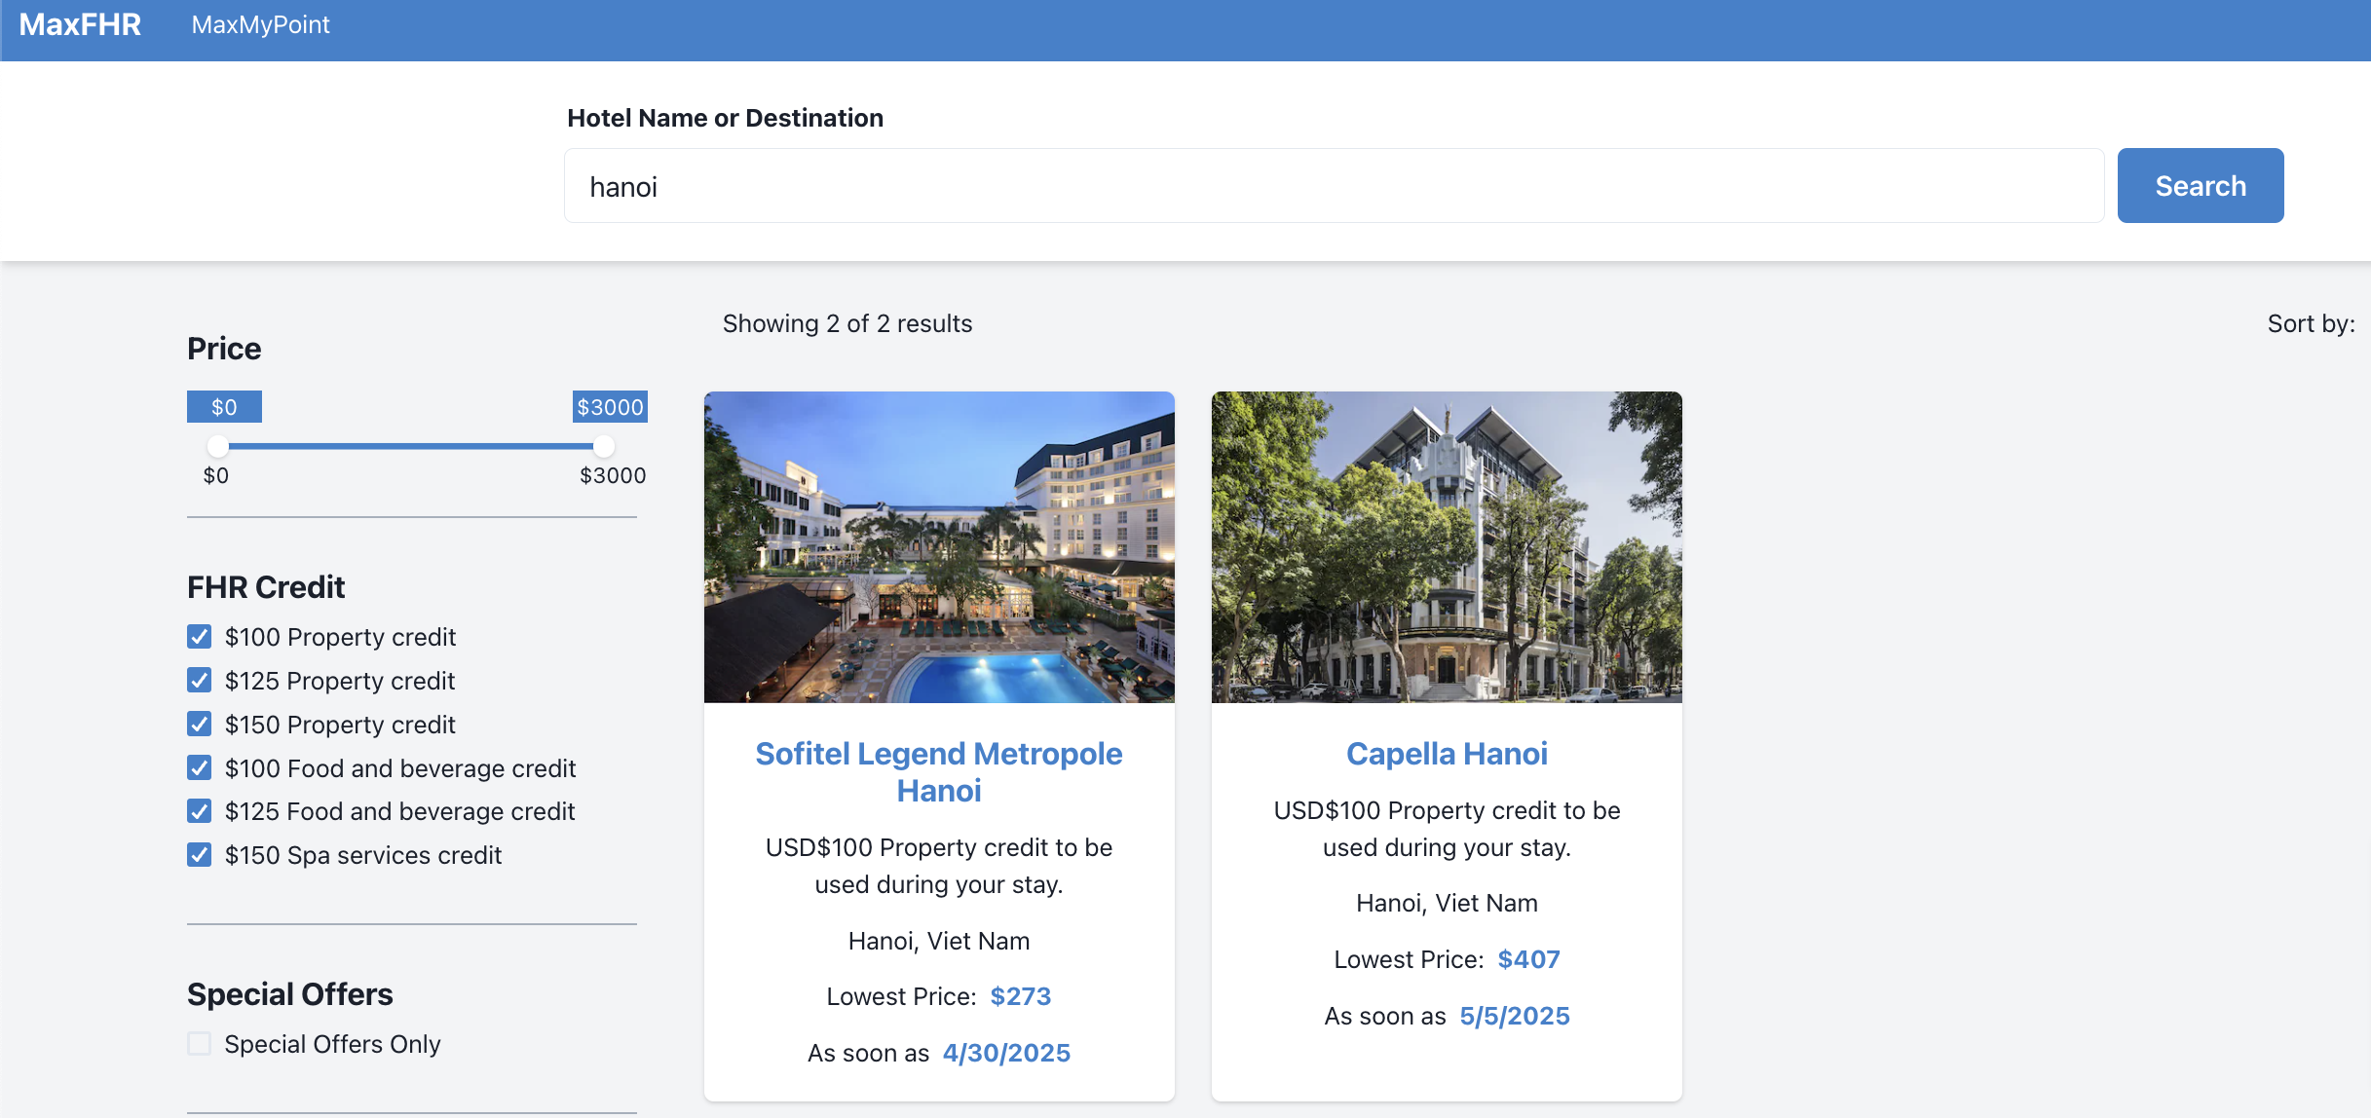Open the Sofitel Legend Metropole Hanoi hotel page
The width and height of the screenshot is (2371, 1118).
click(x=938, y=771)
